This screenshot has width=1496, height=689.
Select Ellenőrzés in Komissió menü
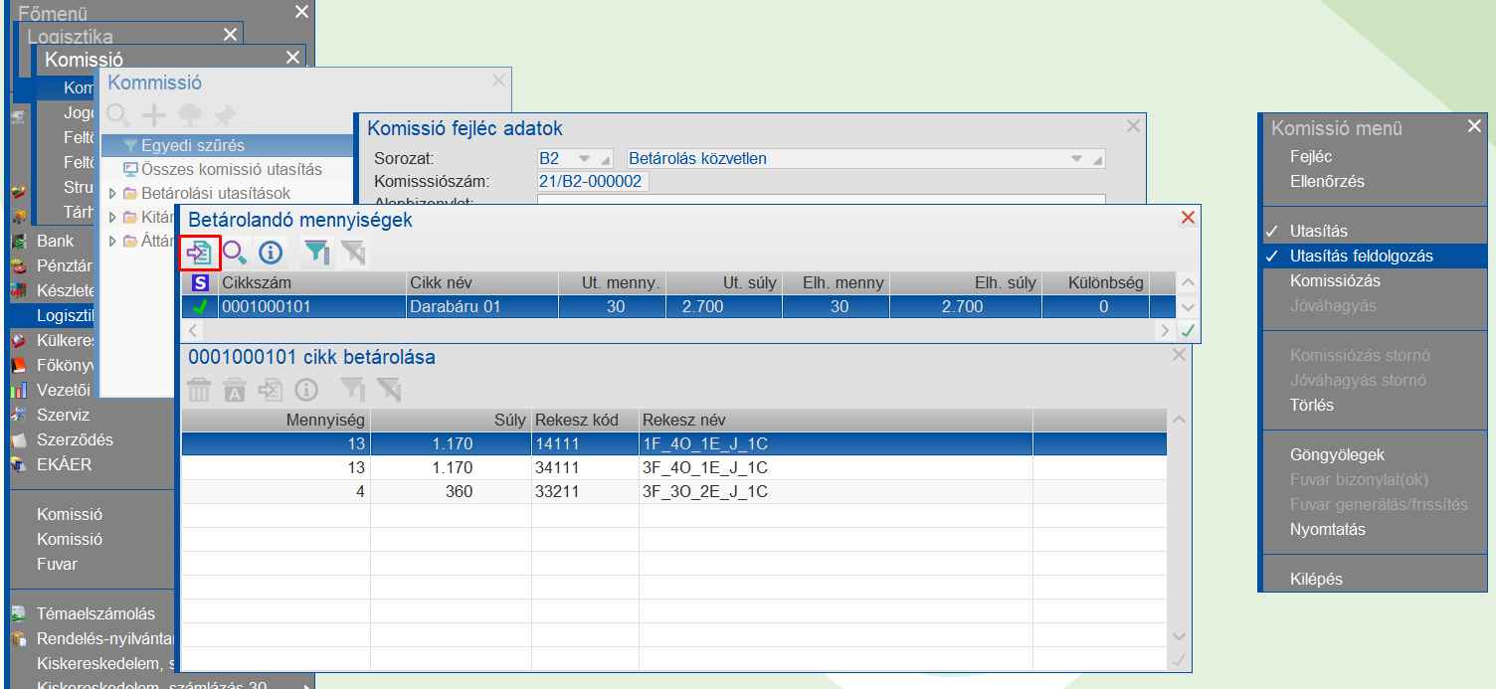tap(1327, 181)
